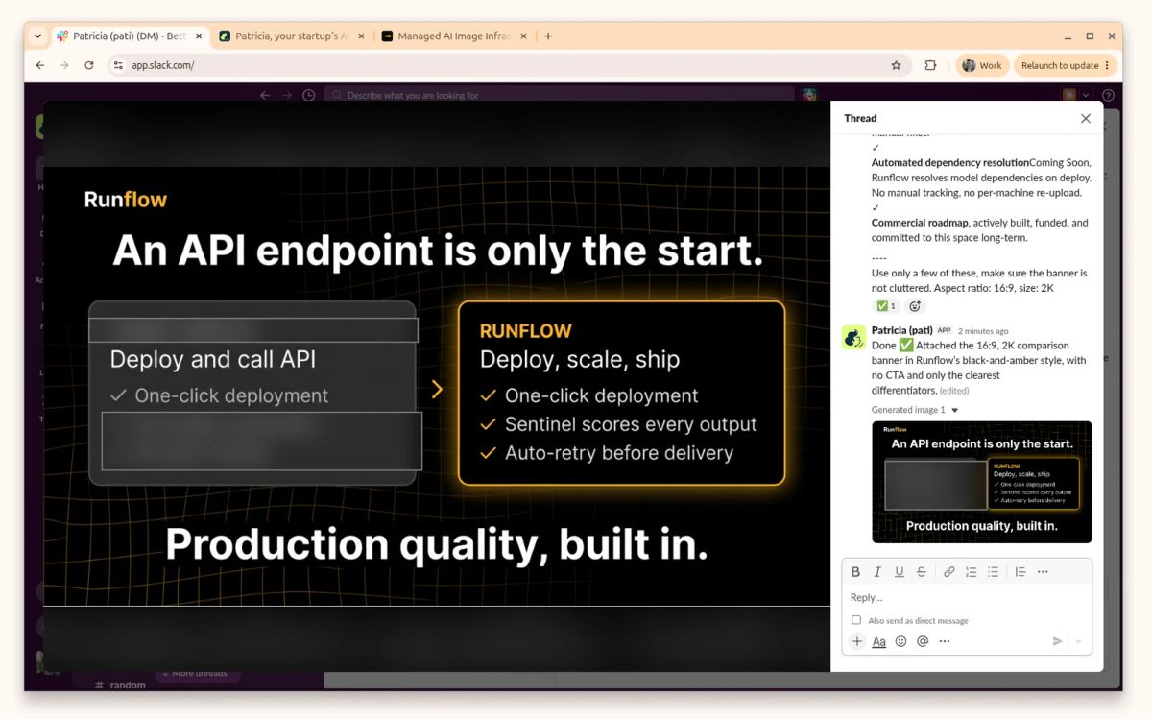Viewport: 1152px width, 719px height.
Task: Collapse the Generated image 1 attachment
Action: click(x=954, y=410)
